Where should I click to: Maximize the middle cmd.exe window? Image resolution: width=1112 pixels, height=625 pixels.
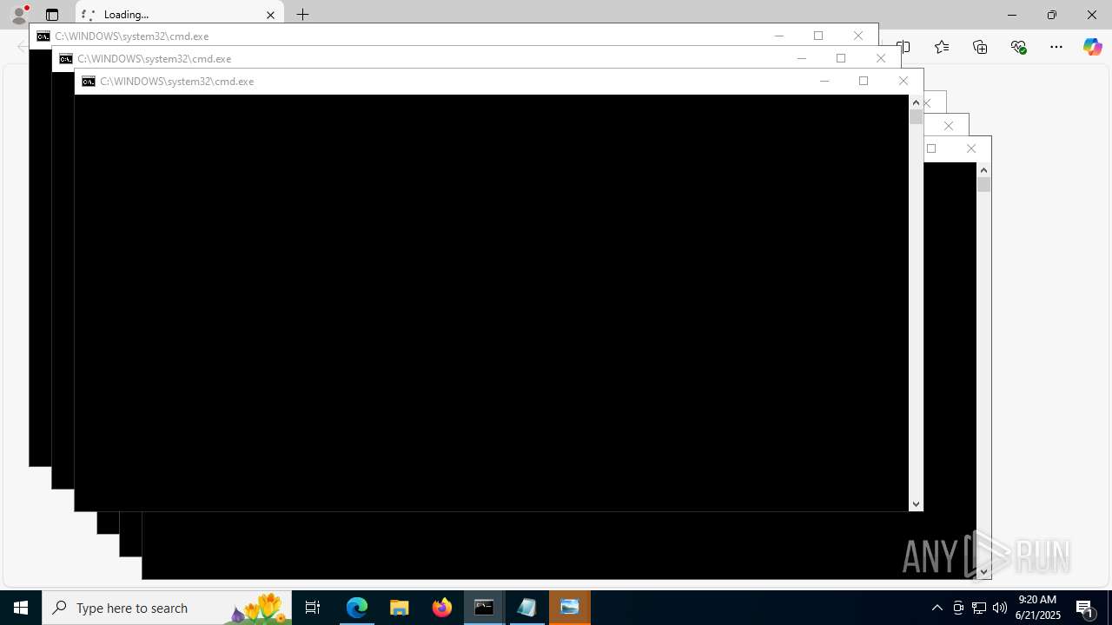[x=841, y=58]
